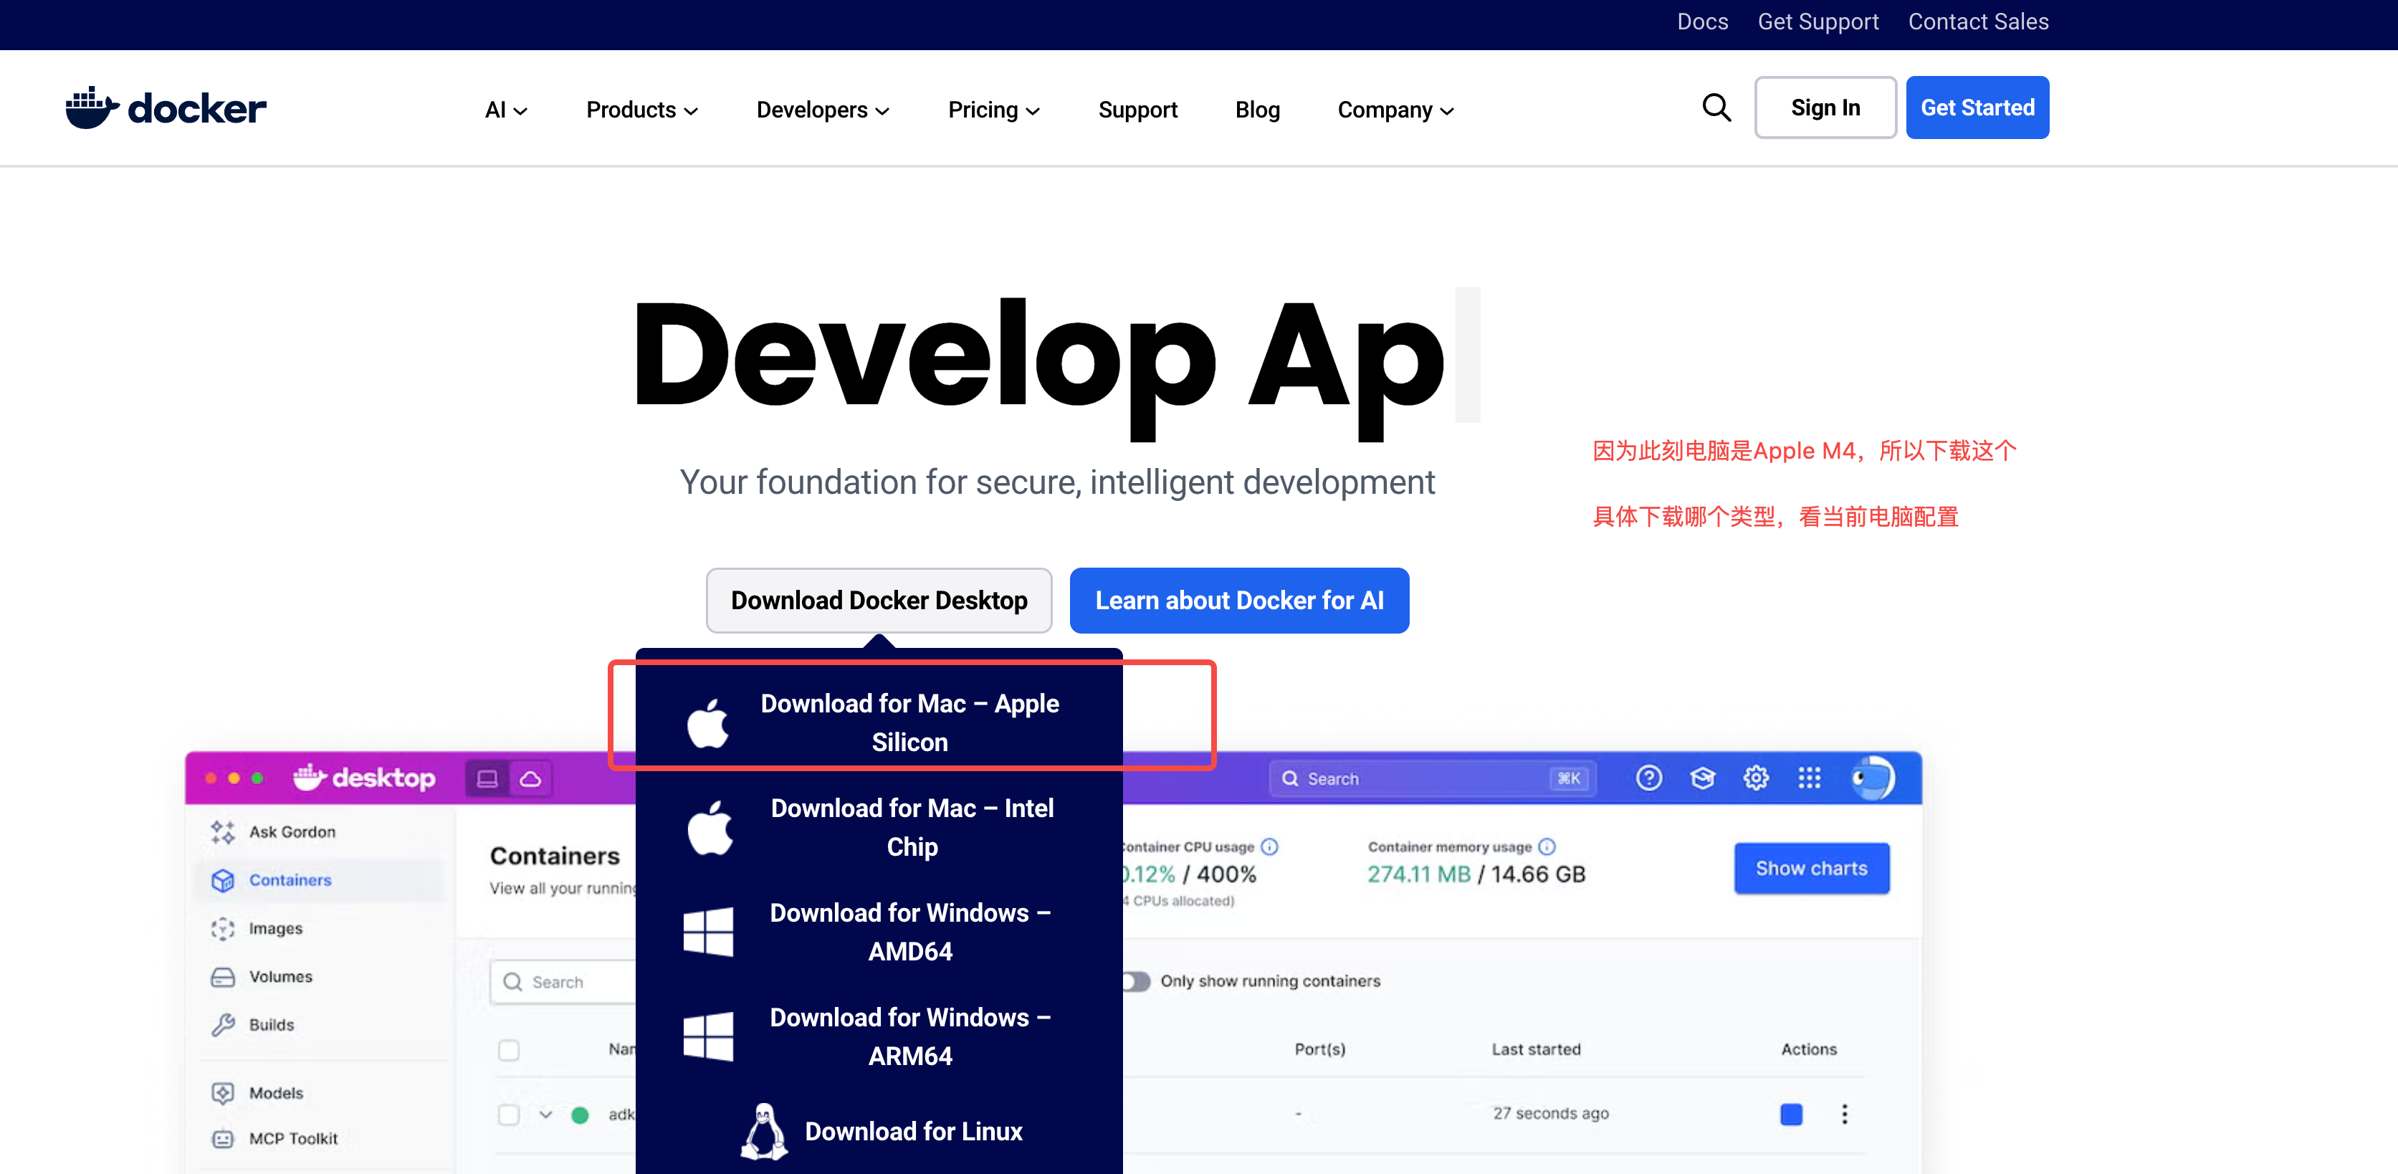Click the Last started column header
This screenshot has width=2398, height=1174.
(1536, 1049)
